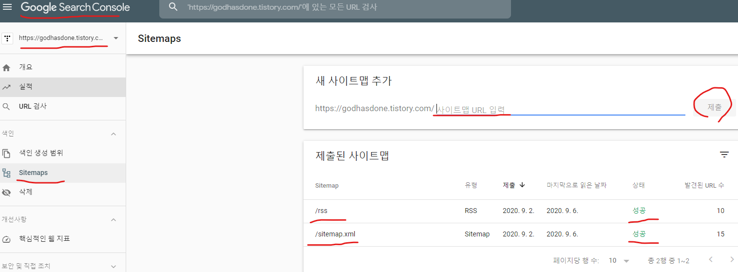The width and height of the screenshot is (738, 272).
Task: Click the magnifier icon beside URL 검사
Action: 6,107
